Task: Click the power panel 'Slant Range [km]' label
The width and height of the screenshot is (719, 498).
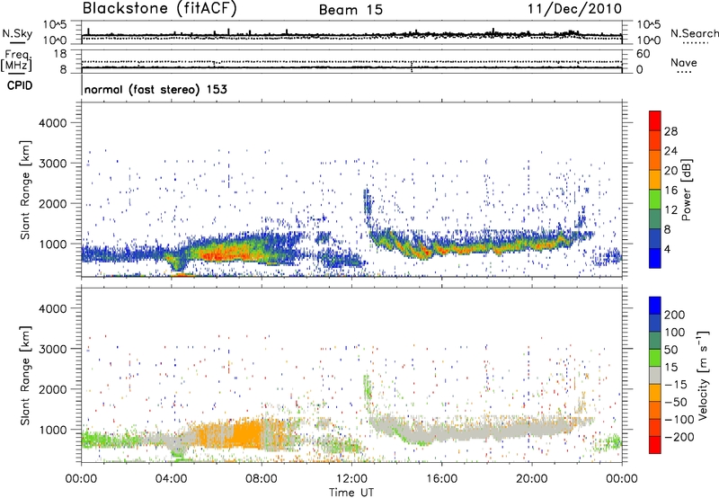Action: click(x=25, y=190)
